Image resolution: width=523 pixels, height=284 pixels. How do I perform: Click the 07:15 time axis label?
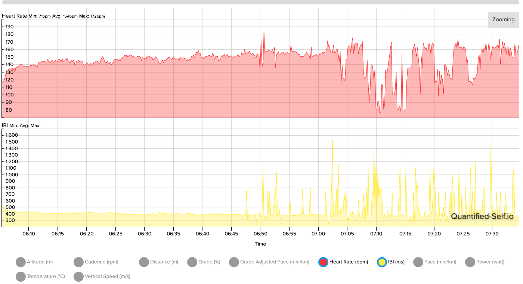pyautogui.click(x=405, y=234)
